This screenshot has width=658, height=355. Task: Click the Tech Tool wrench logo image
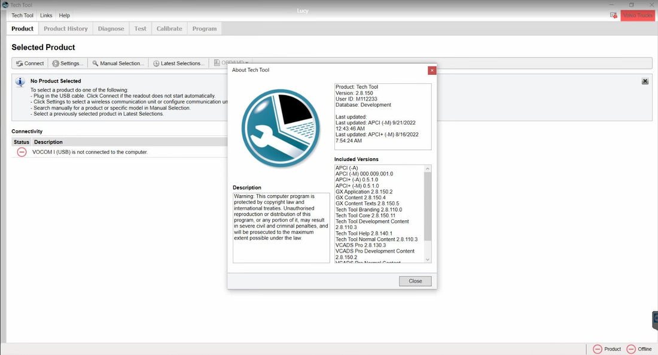click(x=281, y=128)
